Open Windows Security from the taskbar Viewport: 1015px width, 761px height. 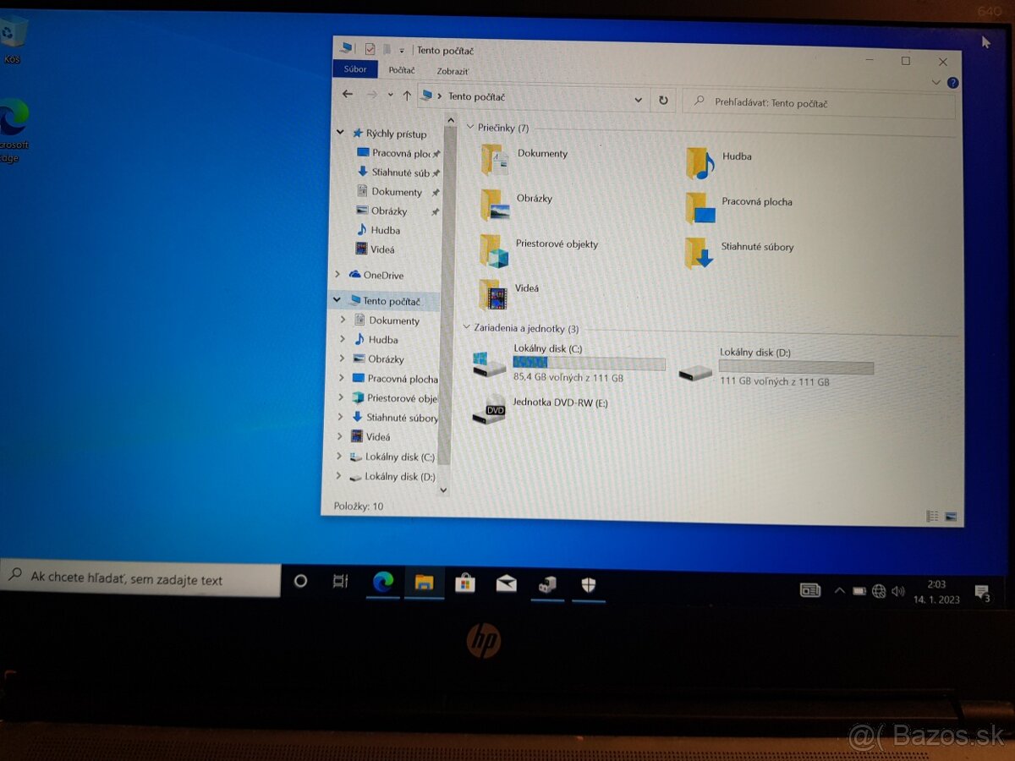click(x=588, y=583)
